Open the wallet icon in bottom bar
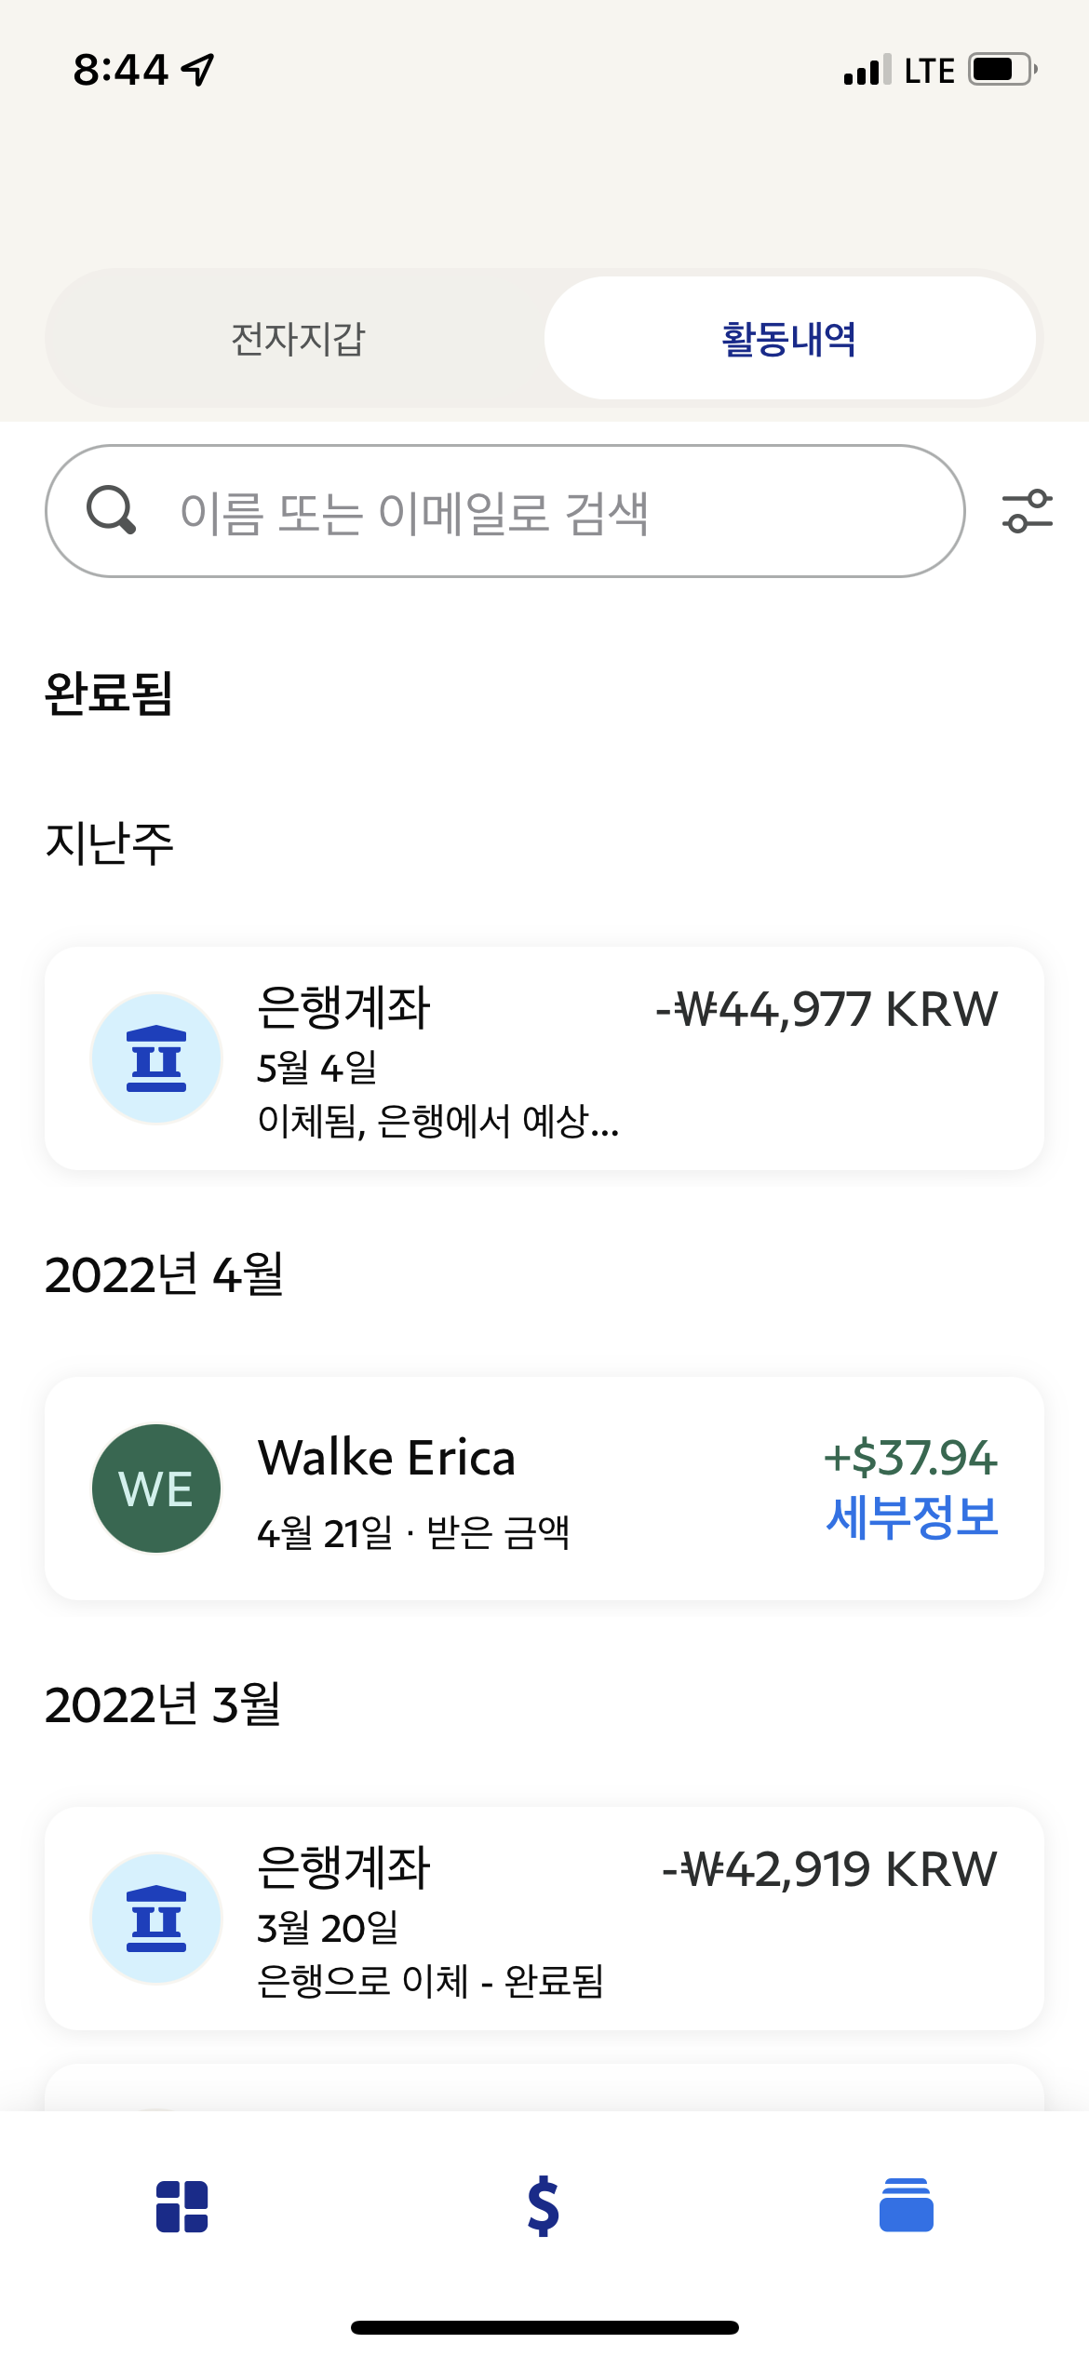1089x2357 pixels. [907, 2205]
